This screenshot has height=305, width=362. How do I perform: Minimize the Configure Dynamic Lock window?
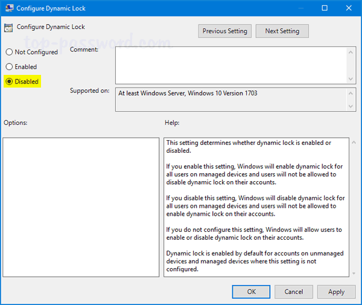(297, 9)
